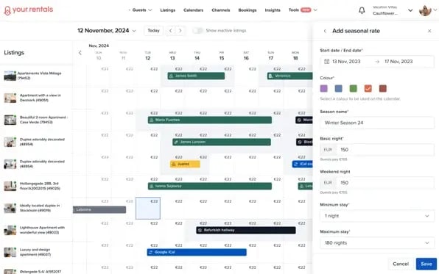Open the Maria Fuentes booking
This screenshot has height=274, width=439.
(x=210, y=120)
